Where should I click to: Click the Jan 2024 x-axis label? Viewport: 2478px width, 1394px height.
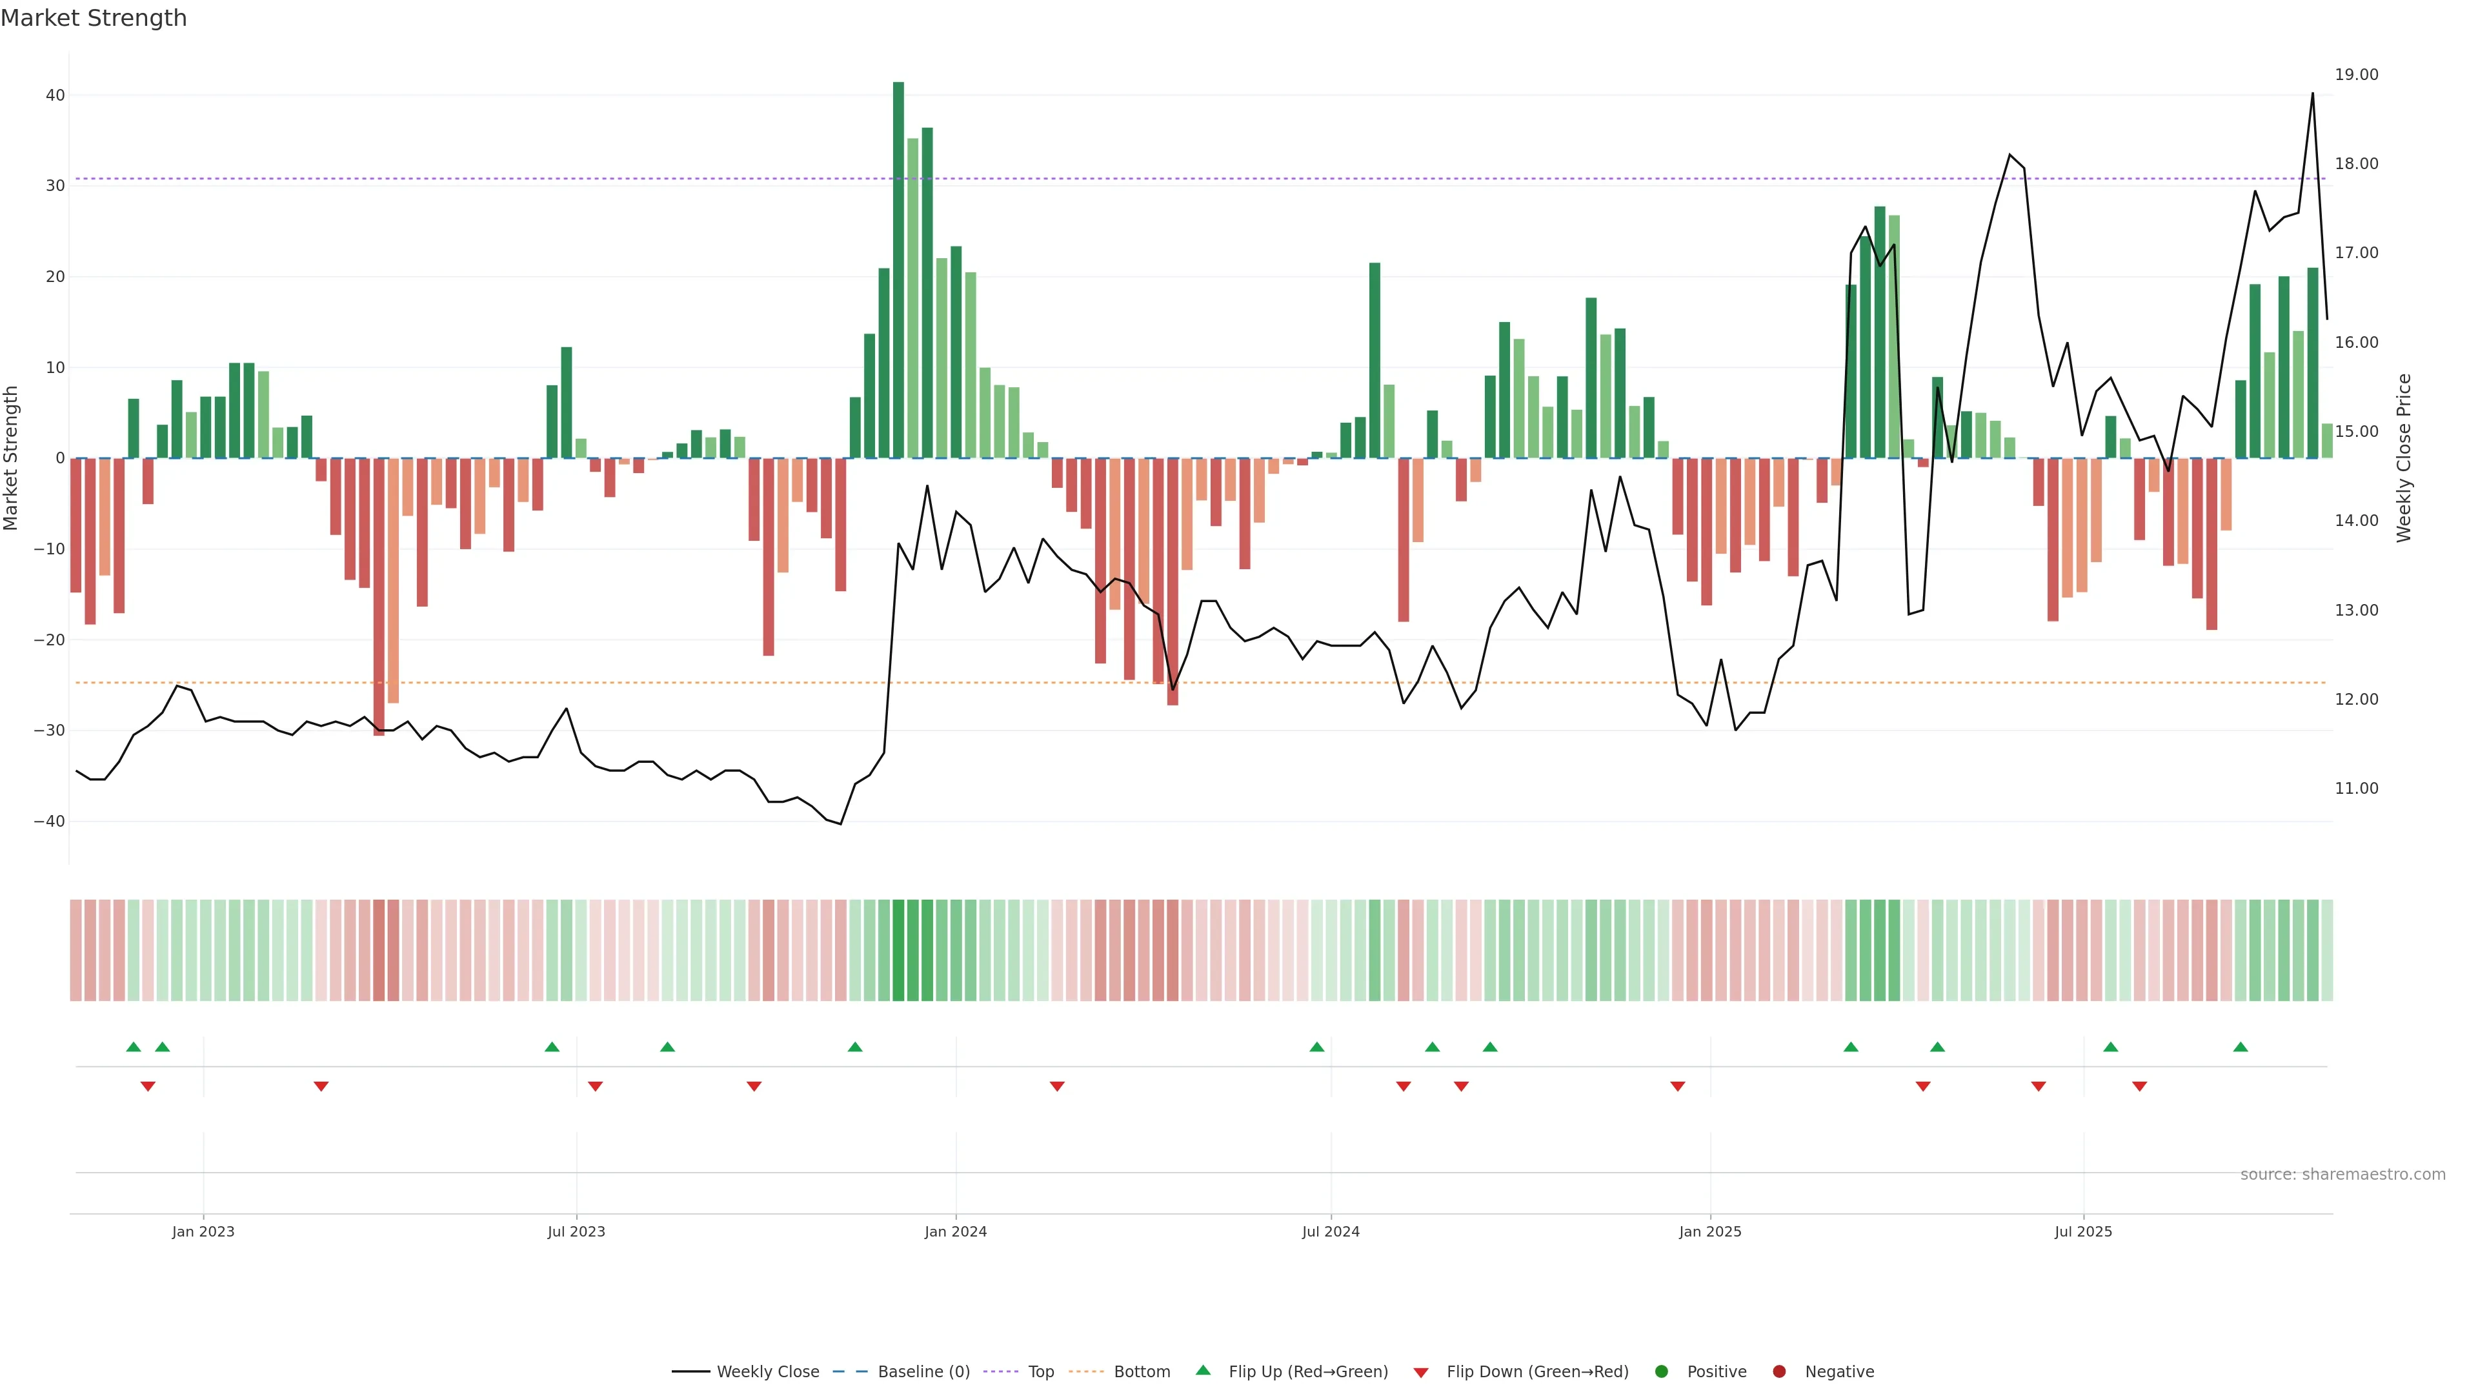click(955, 1231)
